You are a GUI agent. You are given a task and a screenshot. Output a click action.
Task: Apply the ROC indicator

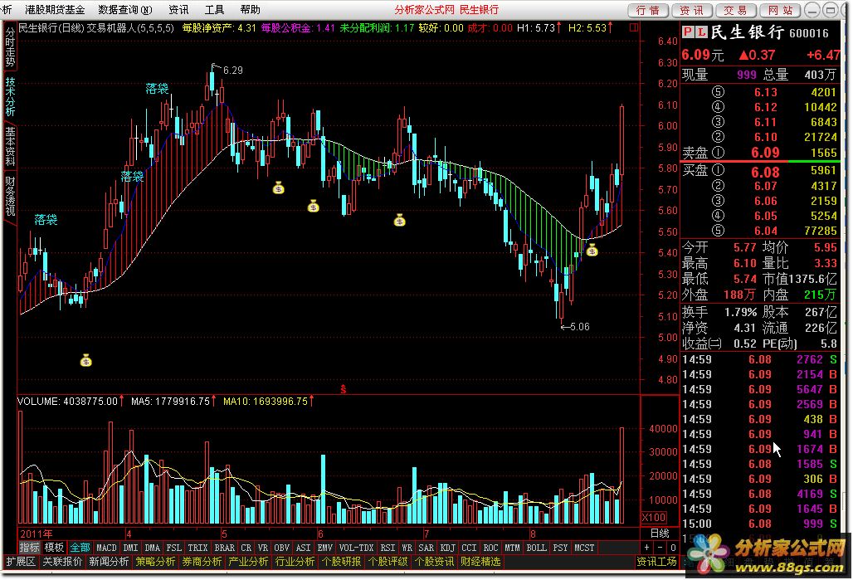coord(490,548)
